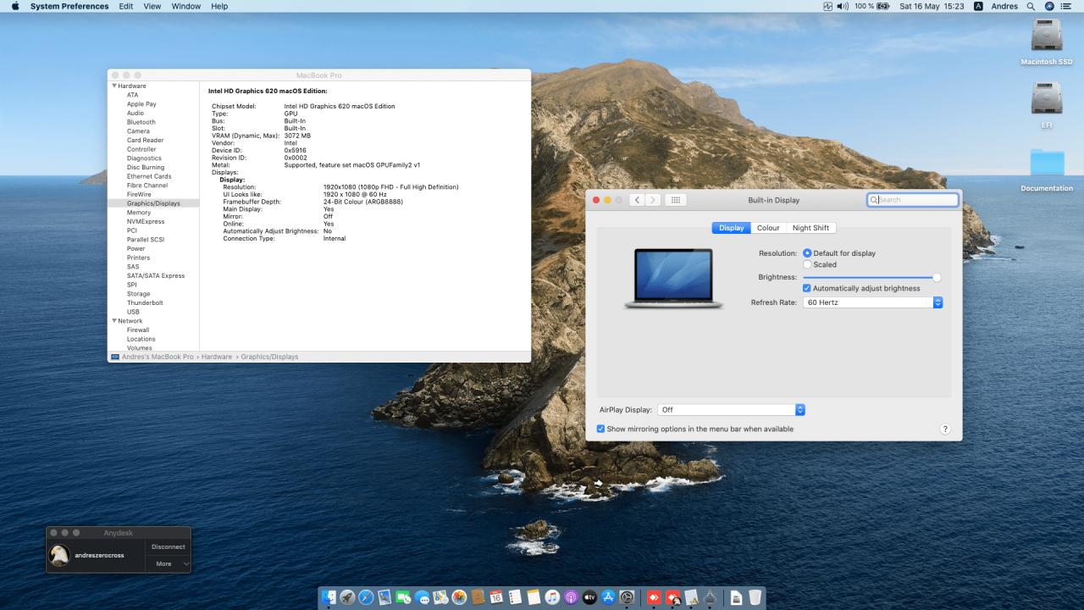The height and width of the screenshot is (610, 1084).
Task: Toggle Automatically adjust brightness checkbox
Action: coord(807,288)
